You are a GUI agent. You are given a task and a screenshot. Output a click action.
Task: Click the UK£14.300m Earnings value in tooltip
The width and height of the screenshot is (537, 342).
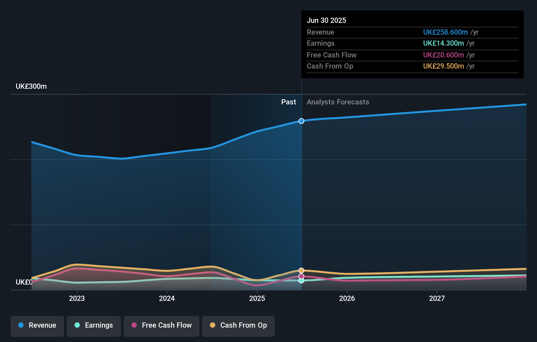(x=443, y=43)
